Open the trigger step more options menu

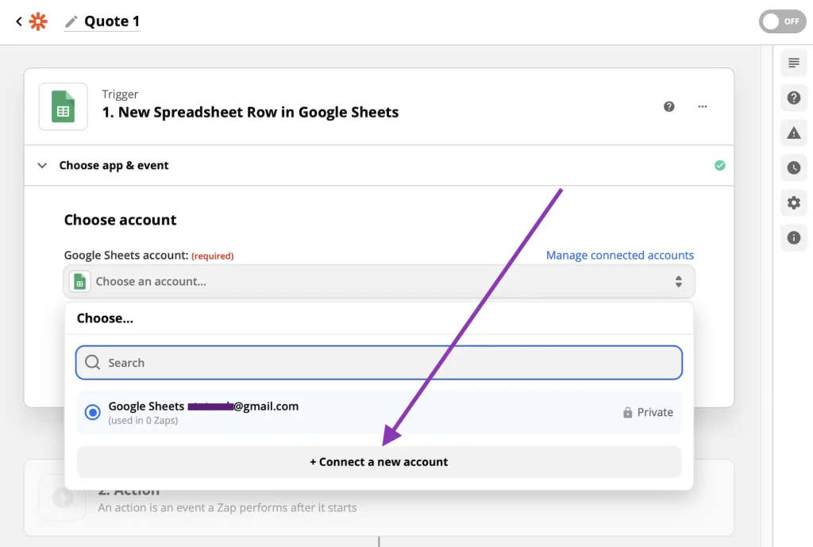pyautogui.click(x=702, y=106)
